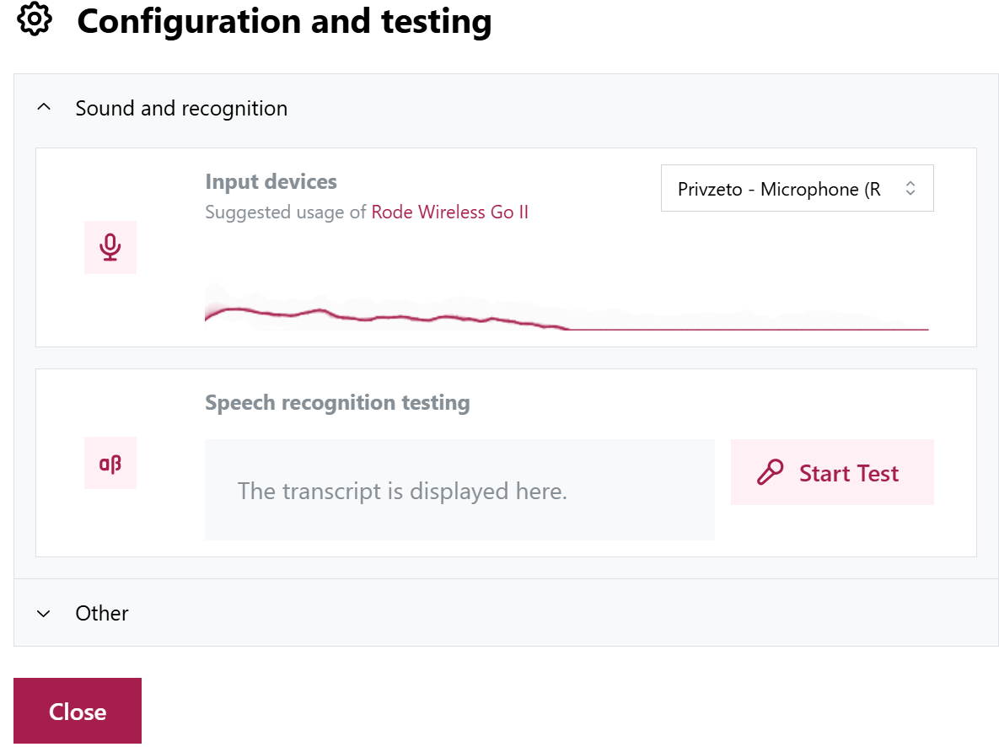
Task: Click the Other section label
Action: (x=102, y=614)
